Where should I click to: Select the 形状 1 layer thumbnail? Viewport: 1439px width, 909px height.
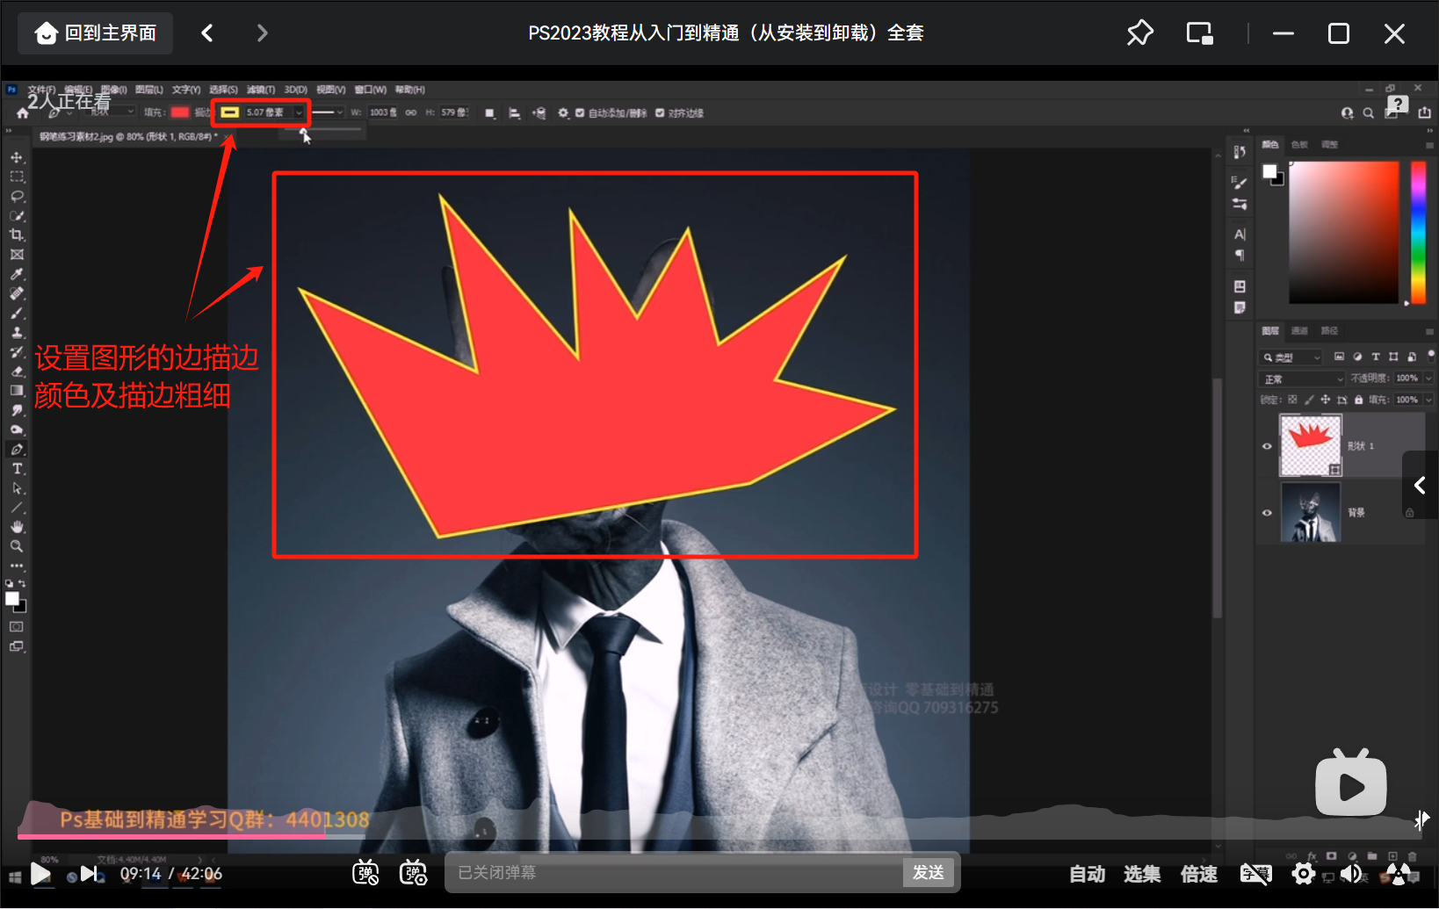[x=1311, y=446]
